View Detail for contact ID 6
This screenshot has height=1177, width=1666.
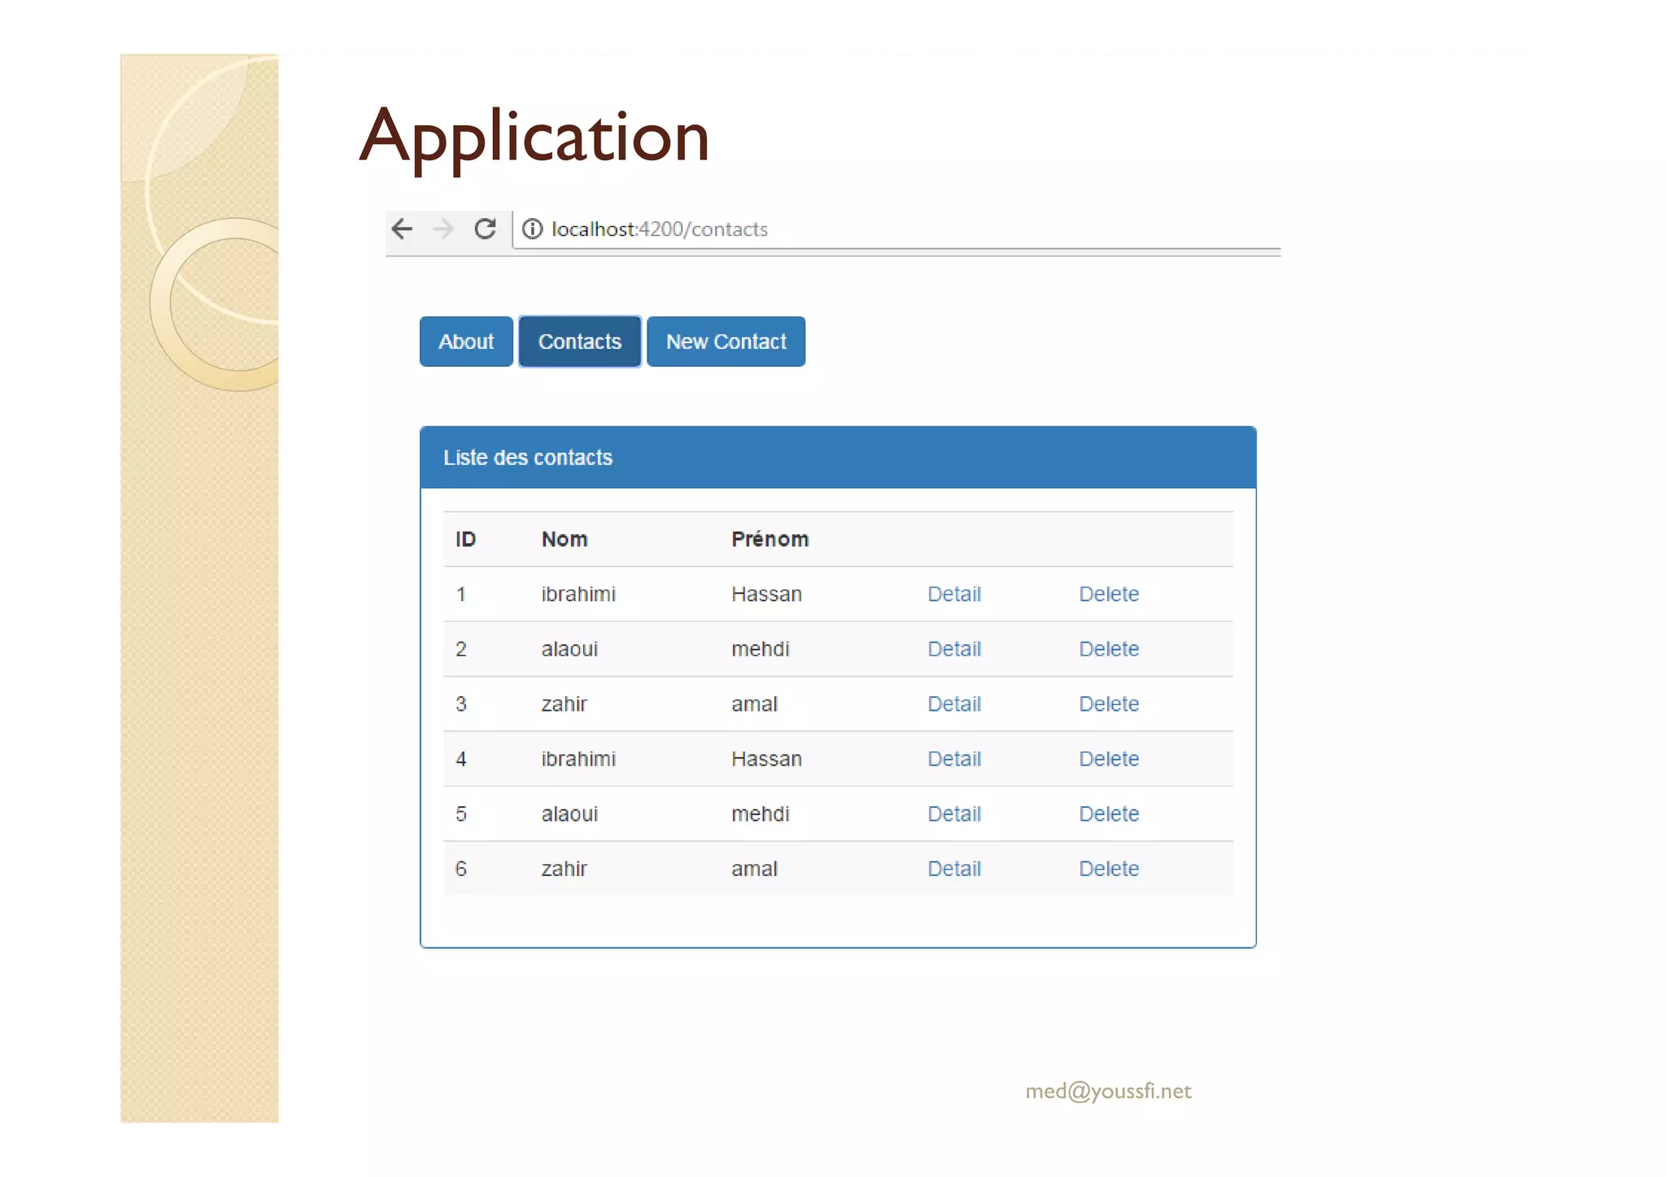pyautogui.click(x=954, y=869)
